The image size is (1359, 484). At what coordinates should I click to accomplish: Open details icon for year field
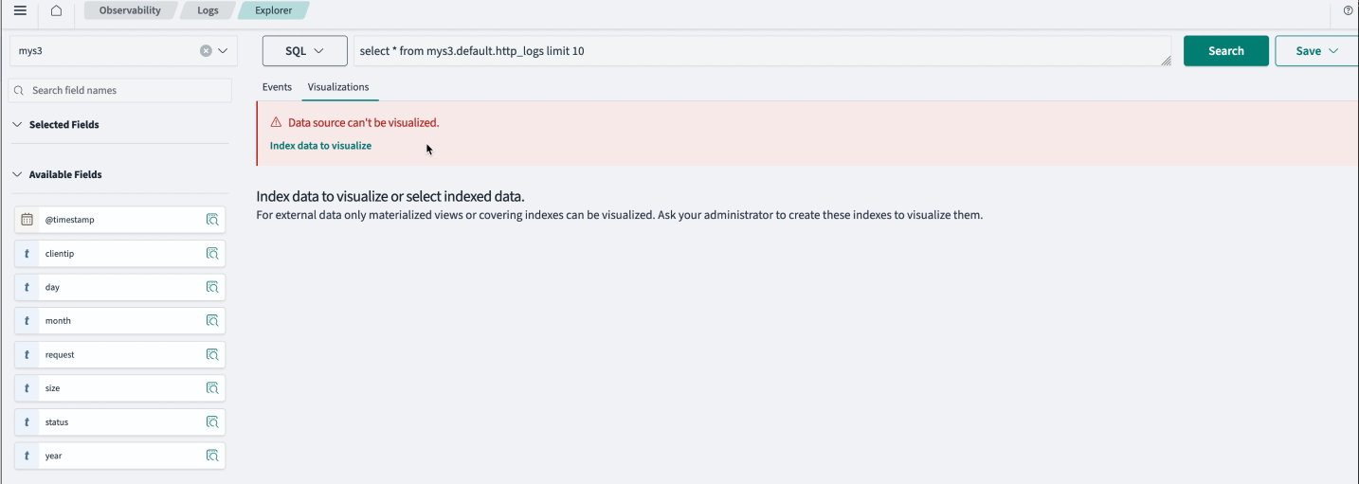tap(212, 457)
